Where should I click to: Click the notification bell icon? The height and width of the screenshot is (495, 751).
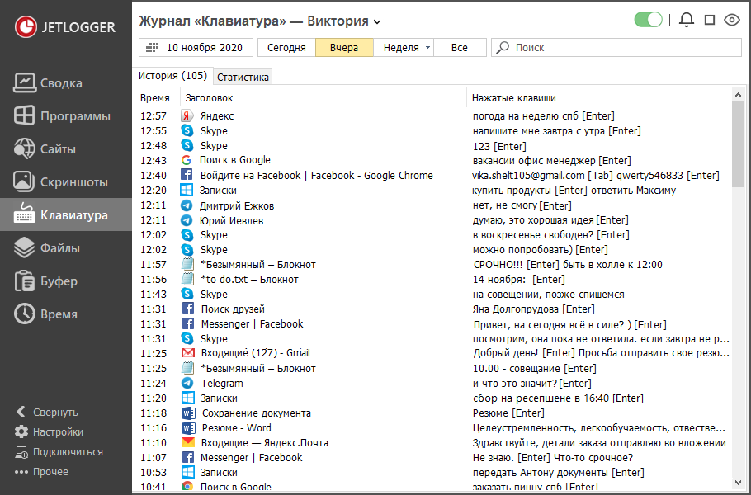pos(687,20)
